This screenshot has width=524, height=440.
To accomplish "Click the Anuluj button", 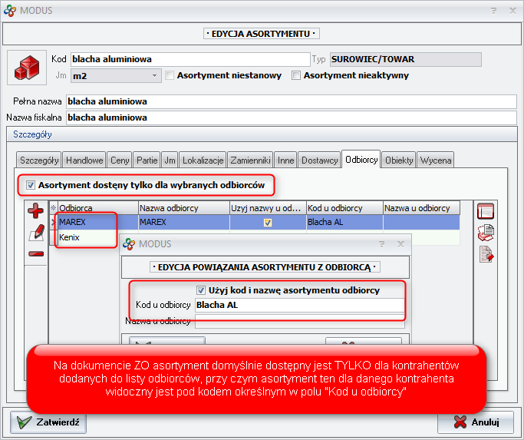I will tap(475, 422).
